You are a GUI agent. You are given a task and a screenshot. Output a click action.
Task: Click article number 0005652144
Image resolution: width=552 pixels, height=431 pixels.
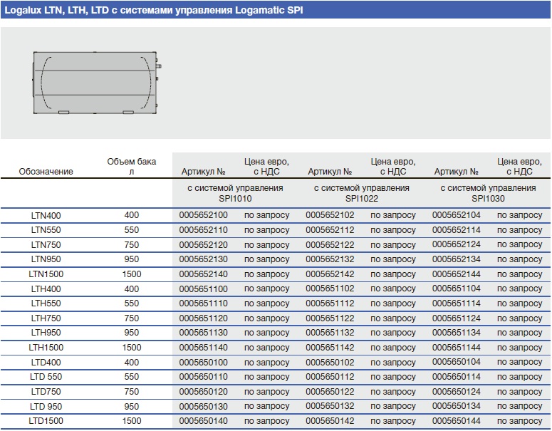457,274
